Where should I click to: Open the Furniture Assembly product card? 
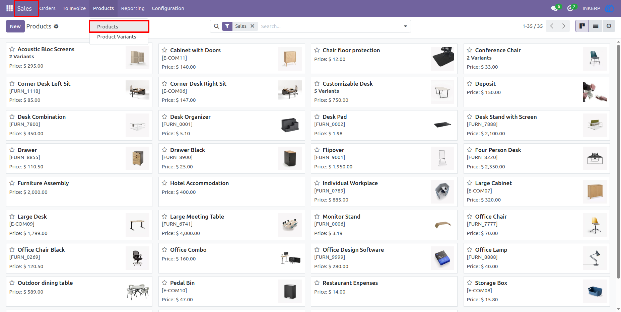click(79, 192)
